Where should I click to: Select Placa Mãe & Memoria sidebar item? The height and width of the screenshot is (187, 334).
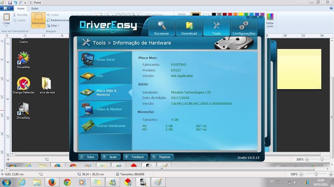105,93
